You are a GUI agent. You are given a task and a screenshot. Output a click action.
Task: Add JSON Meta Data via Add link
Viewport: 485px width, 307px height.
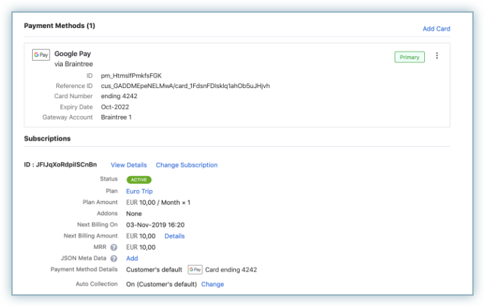tap(132, 258)
